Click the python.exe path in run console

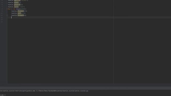[44, 91]
